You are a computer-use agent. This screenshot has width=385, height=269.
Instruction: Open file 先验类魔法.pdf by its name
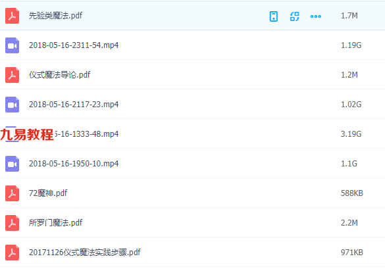[55, 16]
